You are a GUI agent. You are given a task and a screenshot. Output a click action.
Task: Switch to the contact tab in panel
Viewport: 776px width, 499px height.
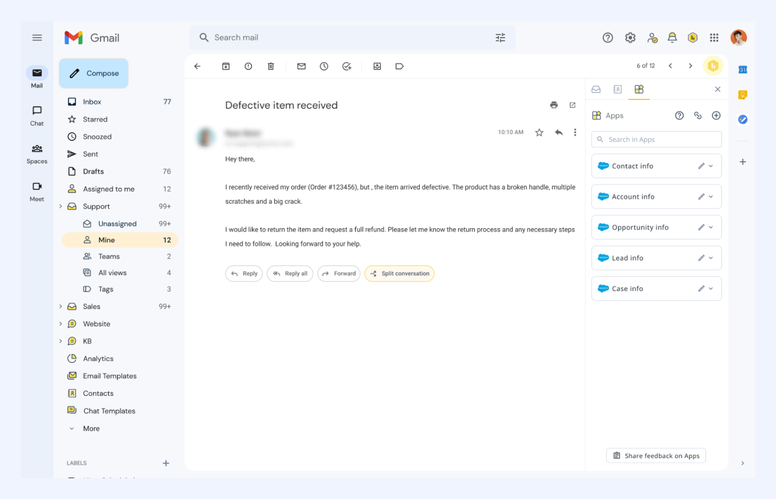point(618,89)
